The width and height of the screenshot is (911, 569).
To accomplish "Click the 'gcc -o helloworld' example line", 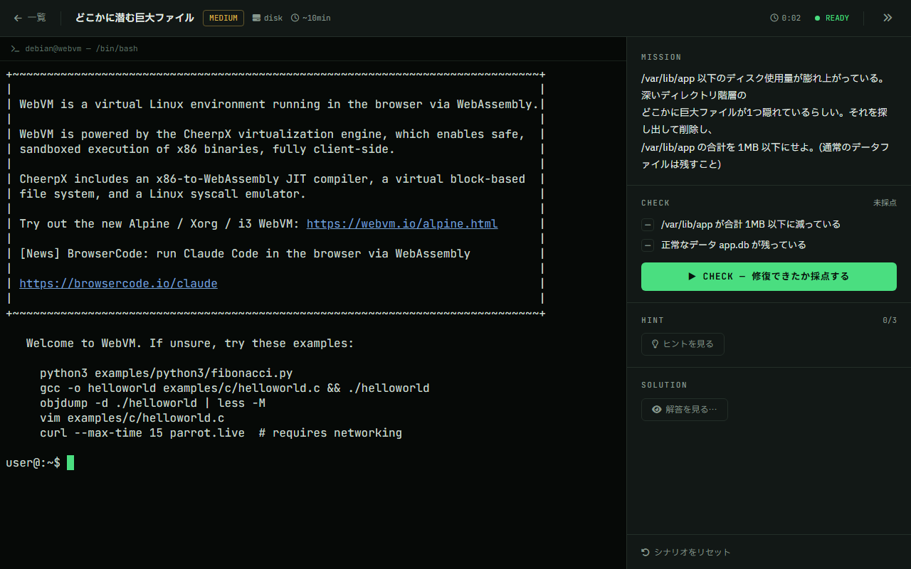I will [234, 388].
